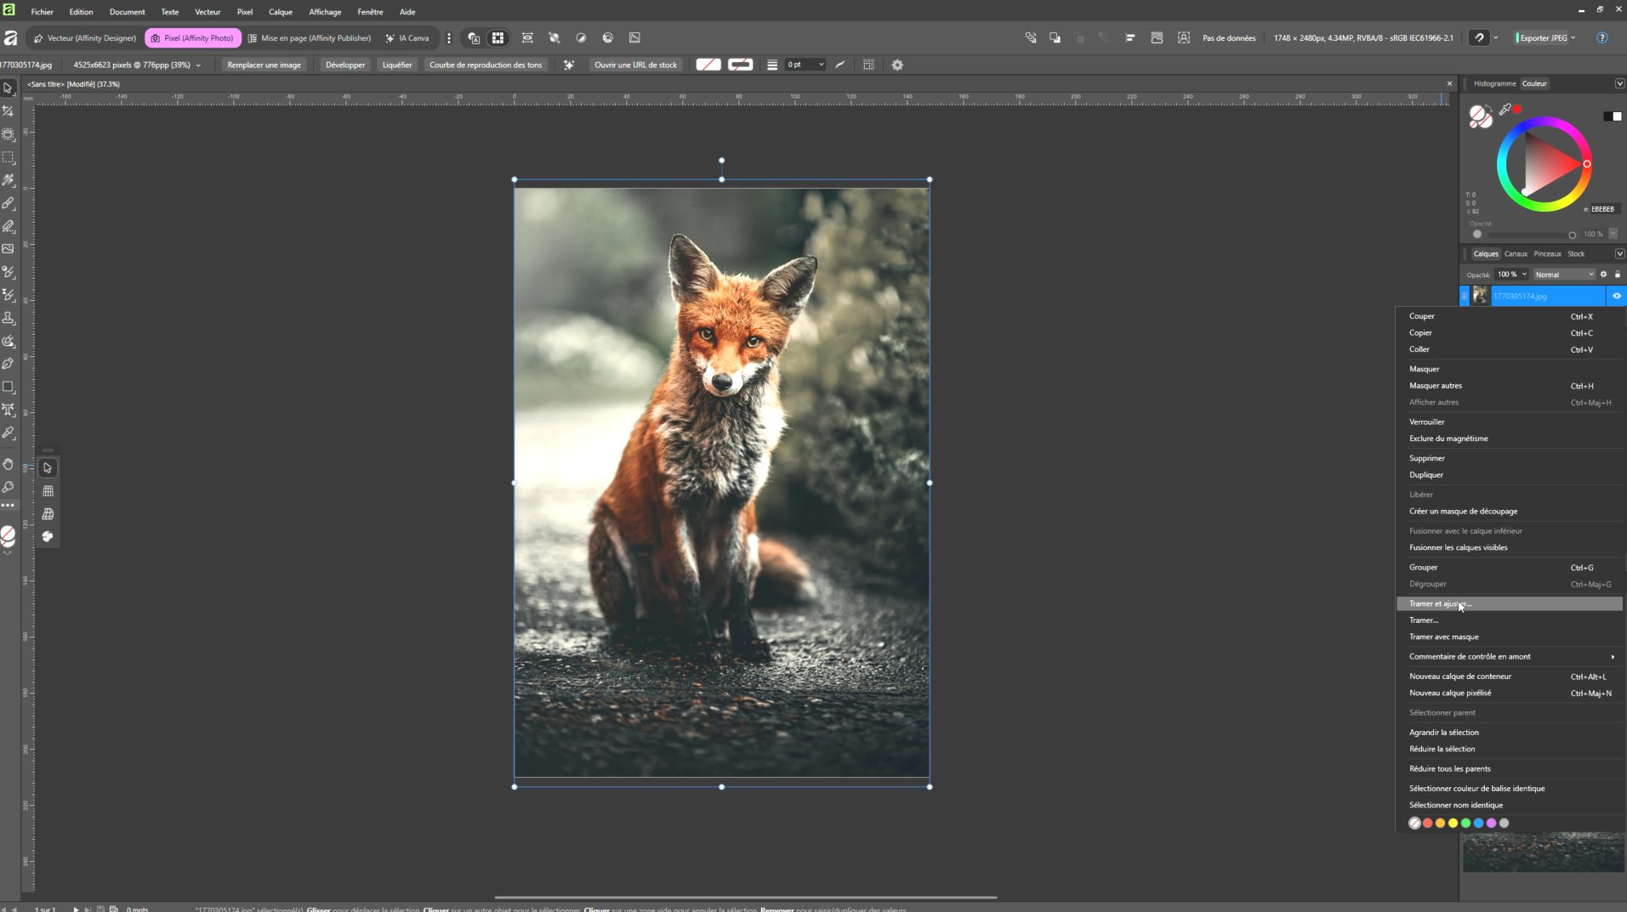Pick the blue tag color swatch in context menu
1627x912 pixels.
(1478, 823)
